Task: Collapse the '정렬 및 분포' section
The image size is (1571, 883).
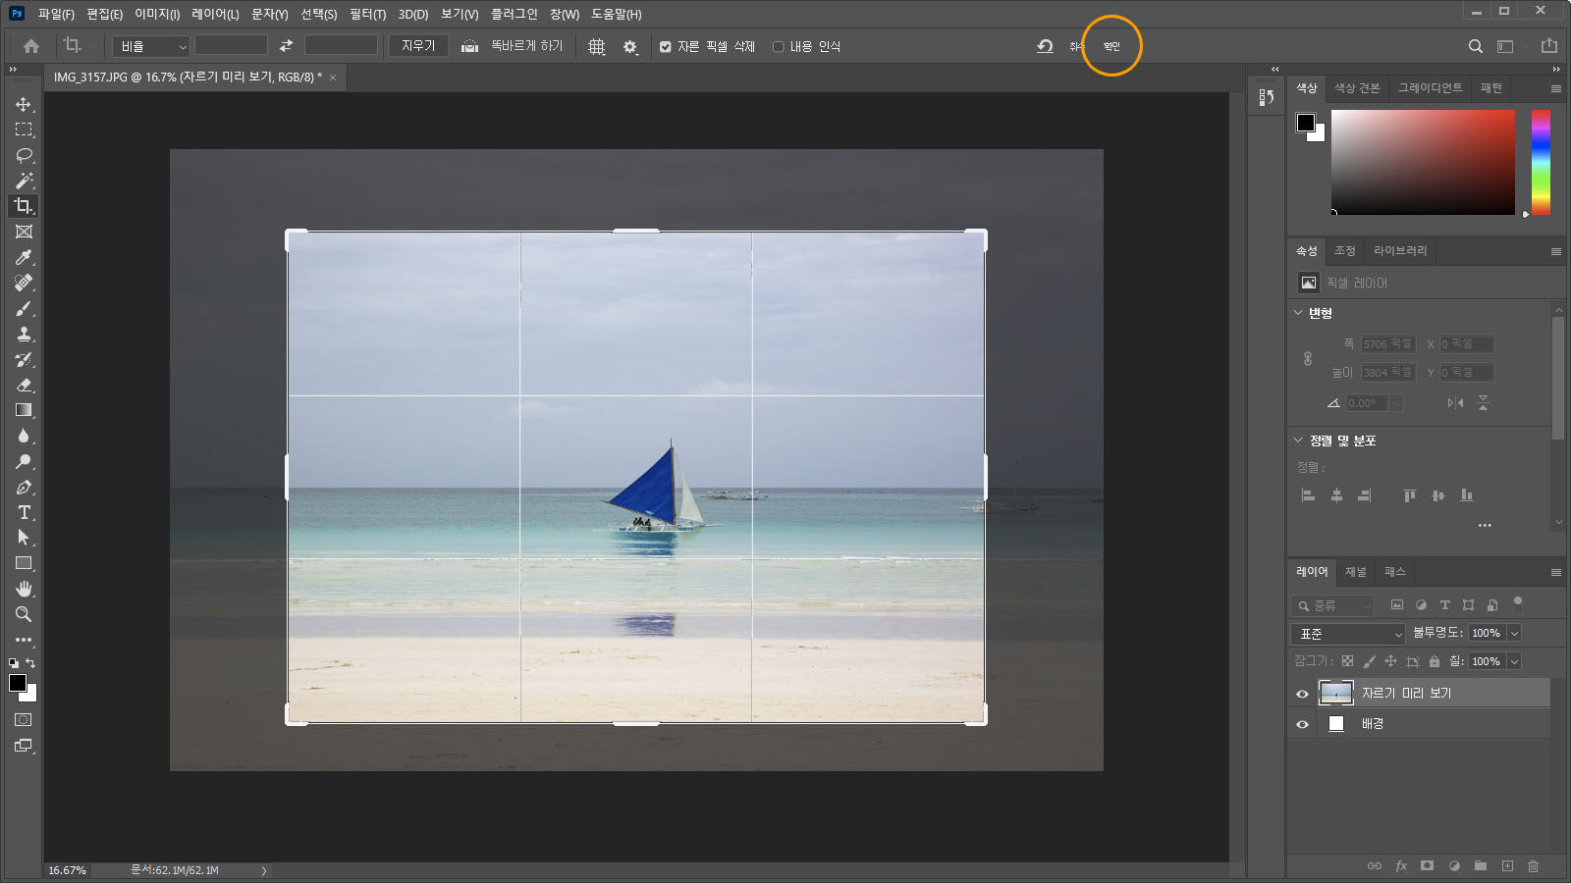Action: (x=1298, y=441)
